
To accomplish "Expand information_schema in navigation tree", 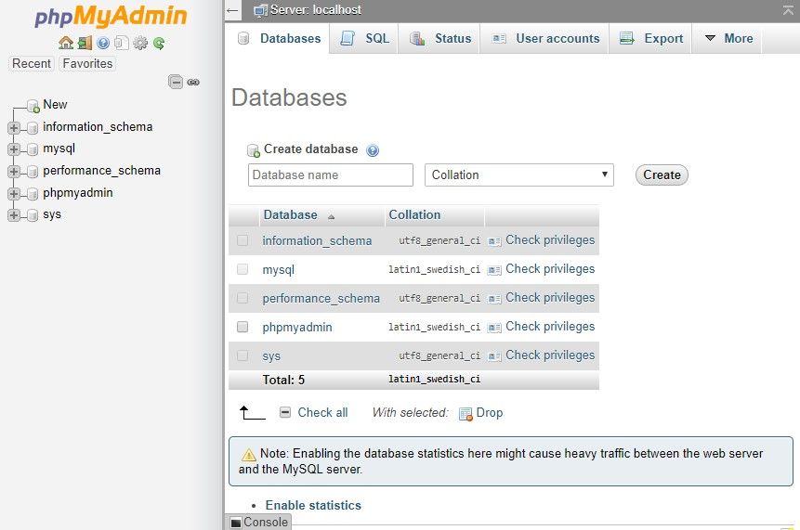I will point(14,127).
